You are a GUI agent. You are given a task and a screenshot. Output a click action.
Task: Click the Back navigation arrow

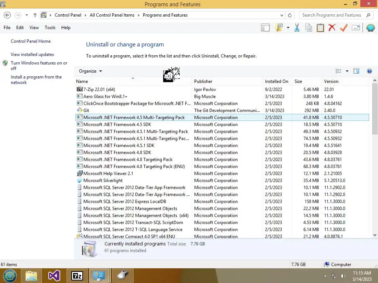click(7, 15)
